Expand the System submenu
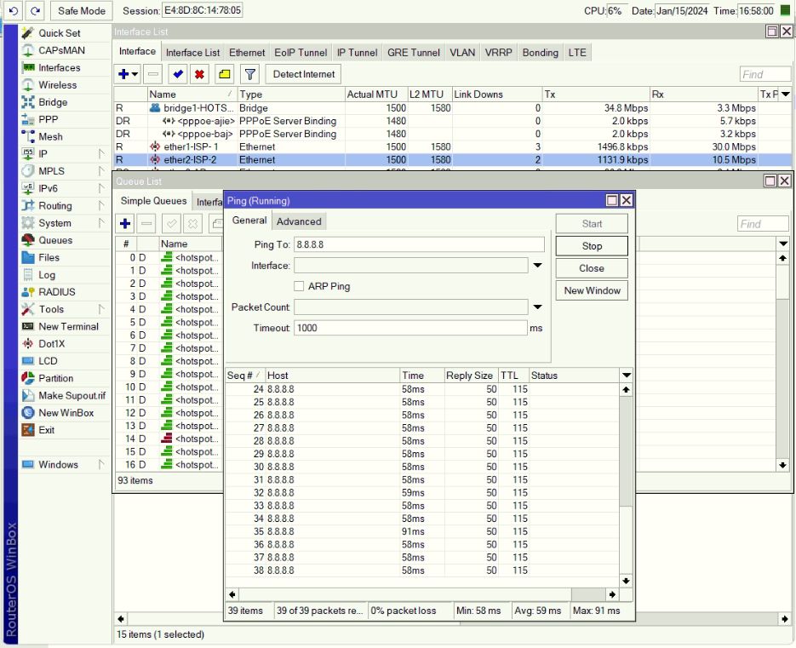 [101, 223]
